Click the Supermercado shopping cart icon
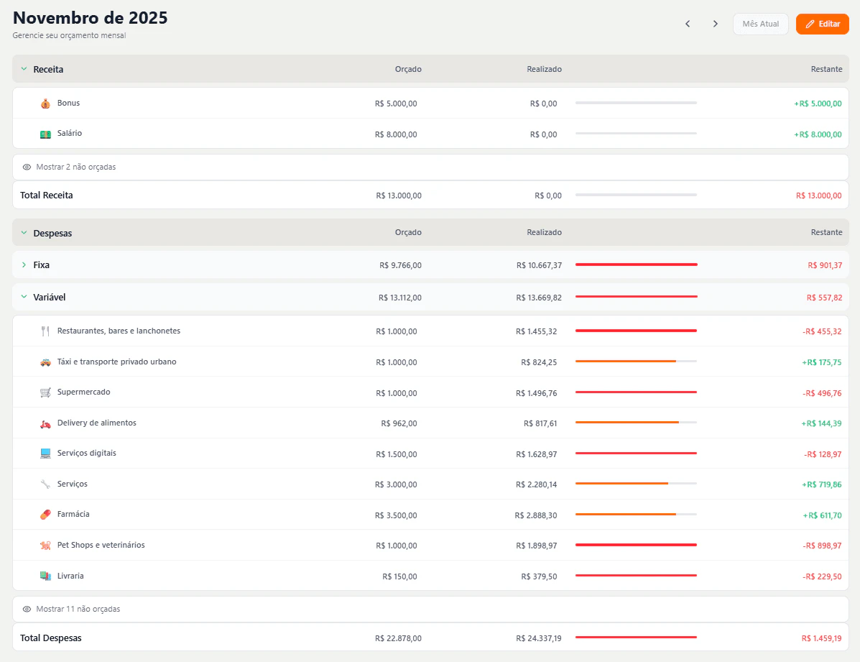860x662 pixels. click(44, 392)
